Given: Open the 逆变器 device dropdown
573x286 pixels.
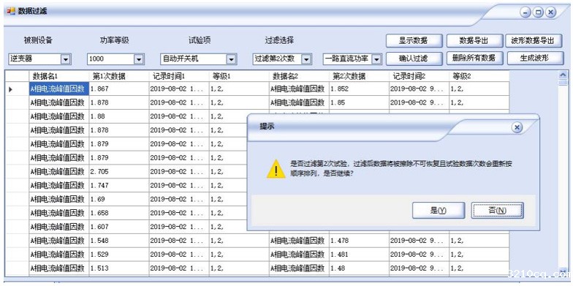Looking at the screenshot, I should [x=66, y=59].
